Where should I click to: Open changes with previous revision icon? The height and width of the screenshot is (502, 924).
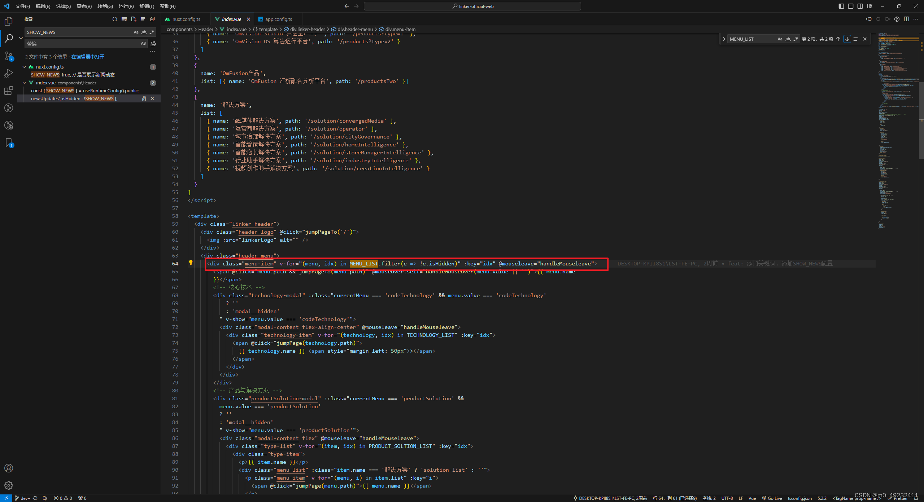869,19
